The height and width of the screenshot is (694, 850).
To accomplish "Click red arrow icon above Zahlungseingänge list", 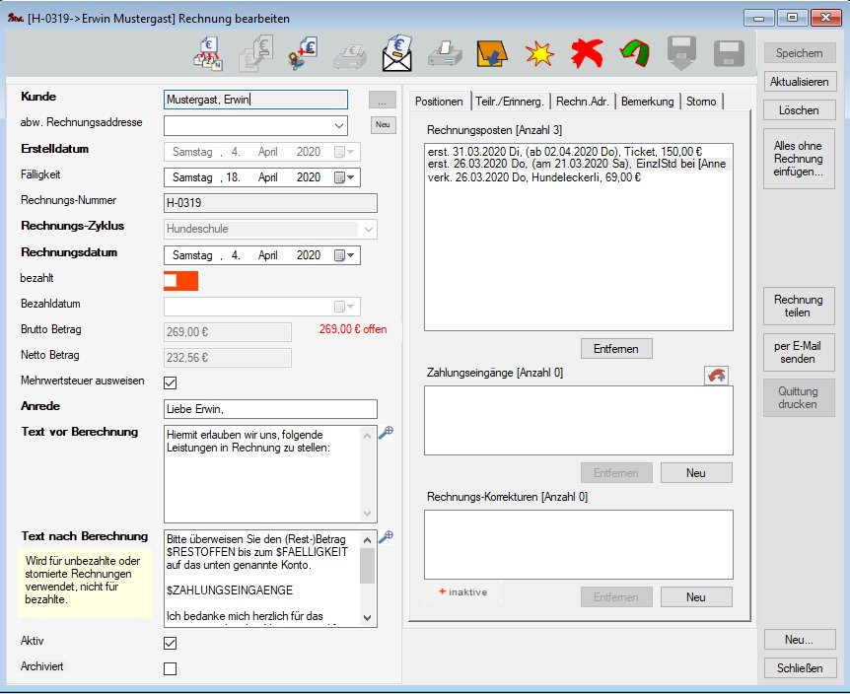I will point(718,376).
